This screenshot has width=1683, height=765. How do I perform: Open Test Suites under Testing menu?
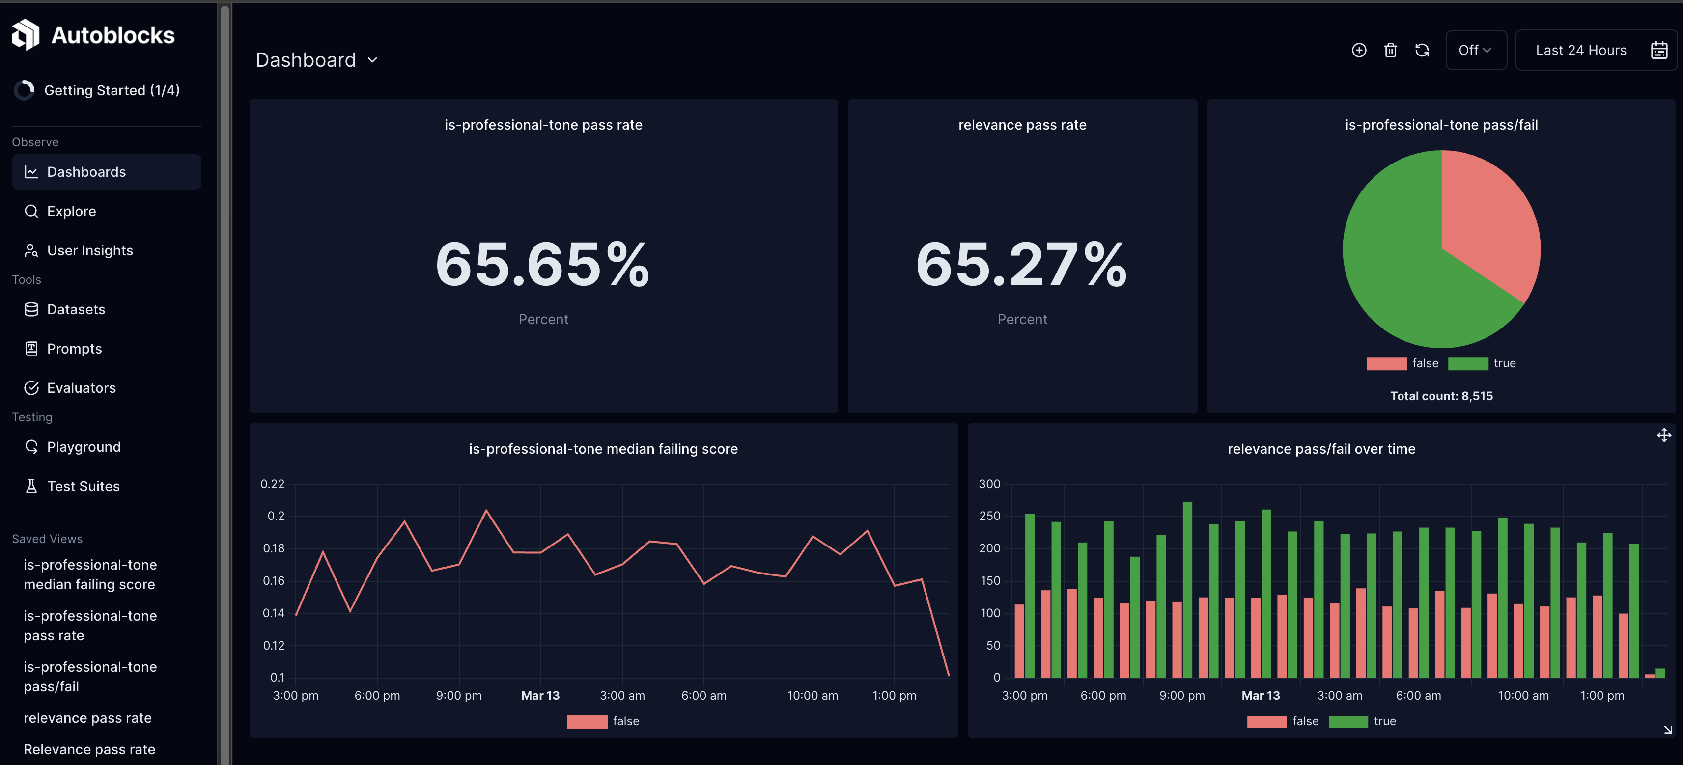tap(83, 486)
